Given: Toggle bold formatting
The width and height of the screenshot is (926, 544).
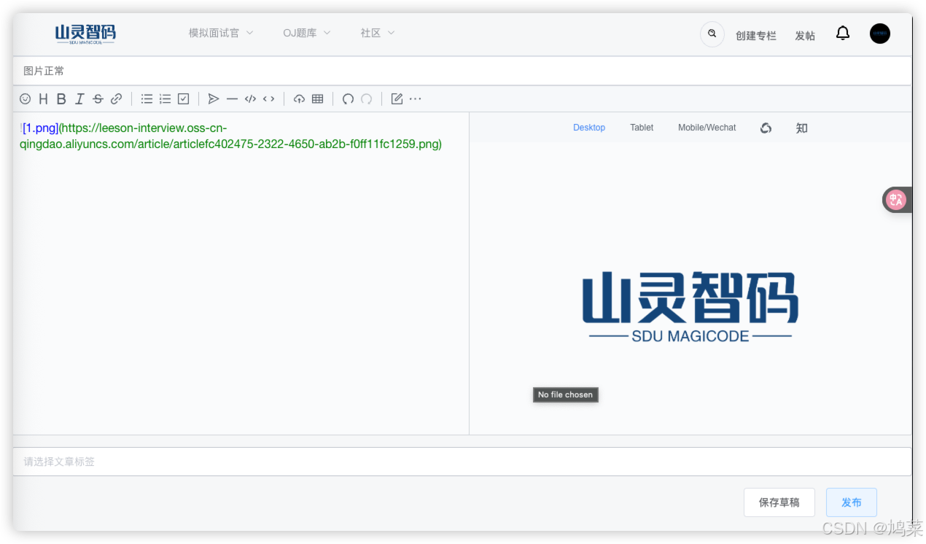Looking at the screenshot, I should tap(61, 99).
